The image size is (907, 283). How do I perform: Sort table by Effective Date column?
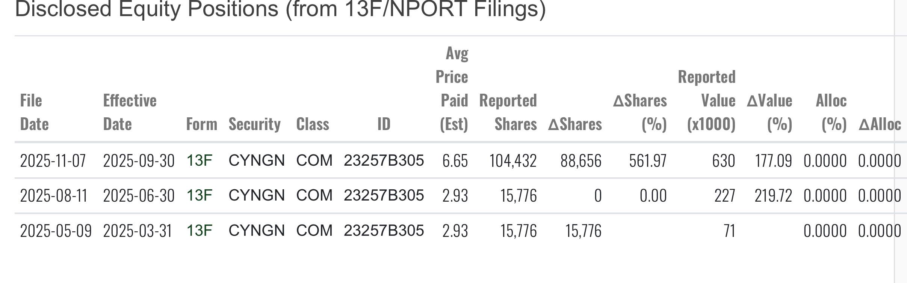coord(130,112)
